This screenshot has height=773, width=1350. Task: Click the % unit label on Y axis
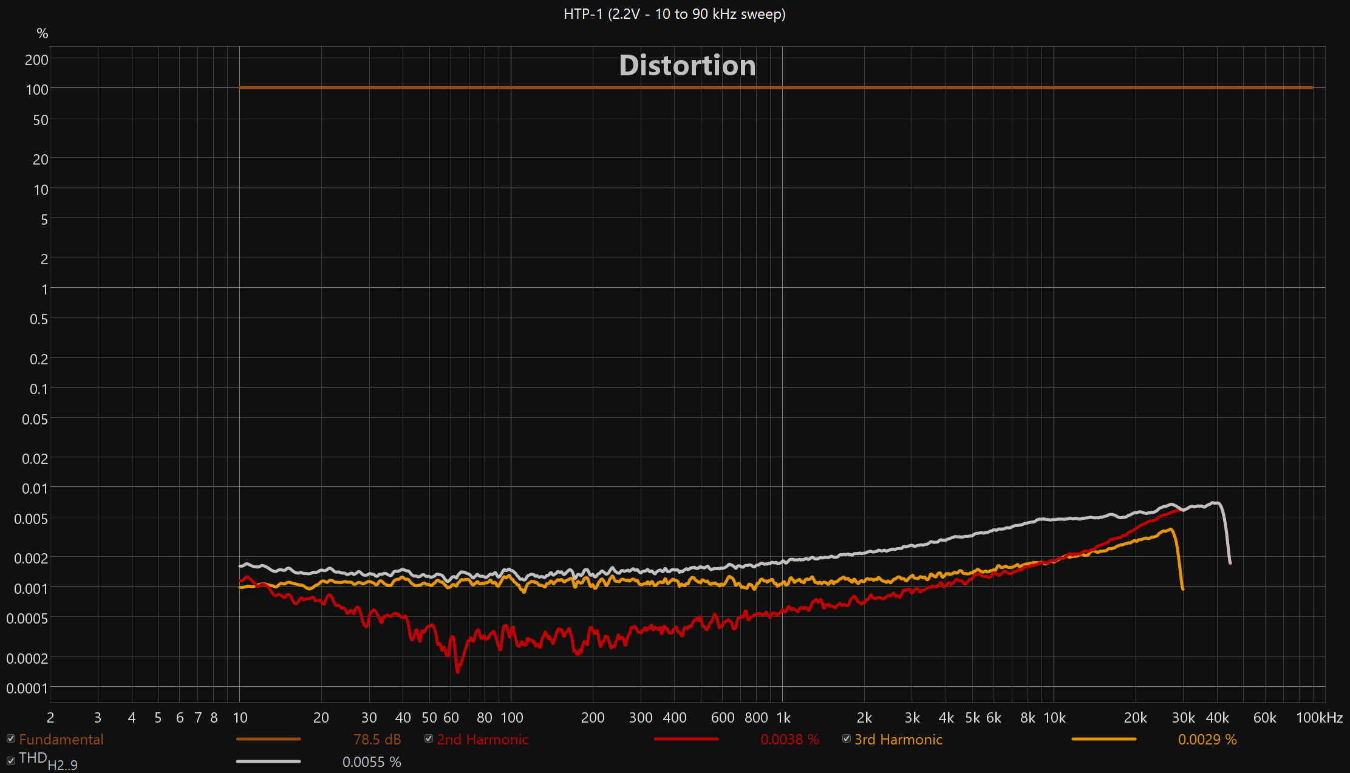[x=43, y=33]
